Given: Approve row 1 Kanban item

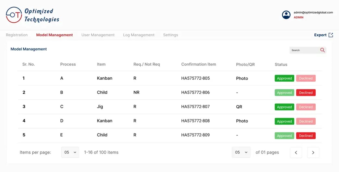Looking at the screenshot, I should 284,78.
